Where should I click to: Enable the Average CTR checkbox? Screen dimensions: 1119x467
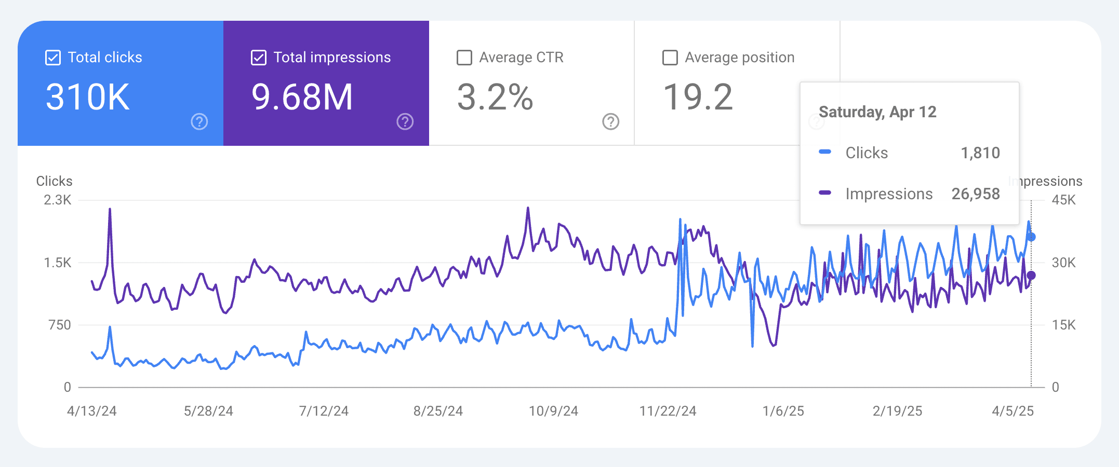coord(464,58)
